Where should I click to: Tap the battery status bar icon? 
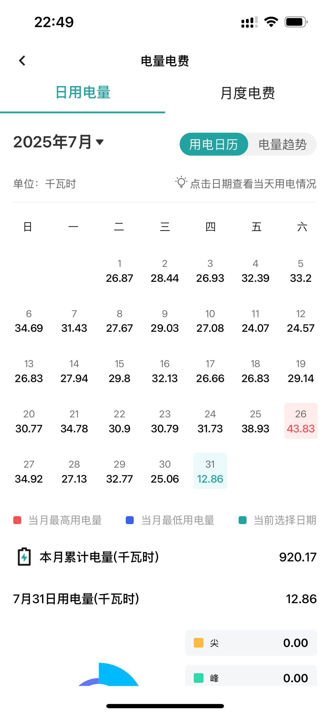point(296,22)
